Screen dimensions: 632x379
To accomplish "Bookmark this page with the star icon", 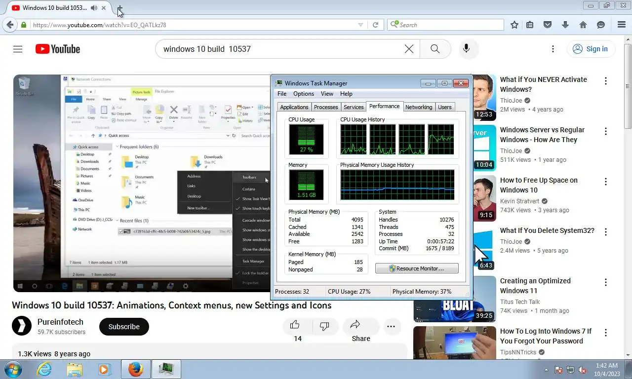I will coord(514,25).
